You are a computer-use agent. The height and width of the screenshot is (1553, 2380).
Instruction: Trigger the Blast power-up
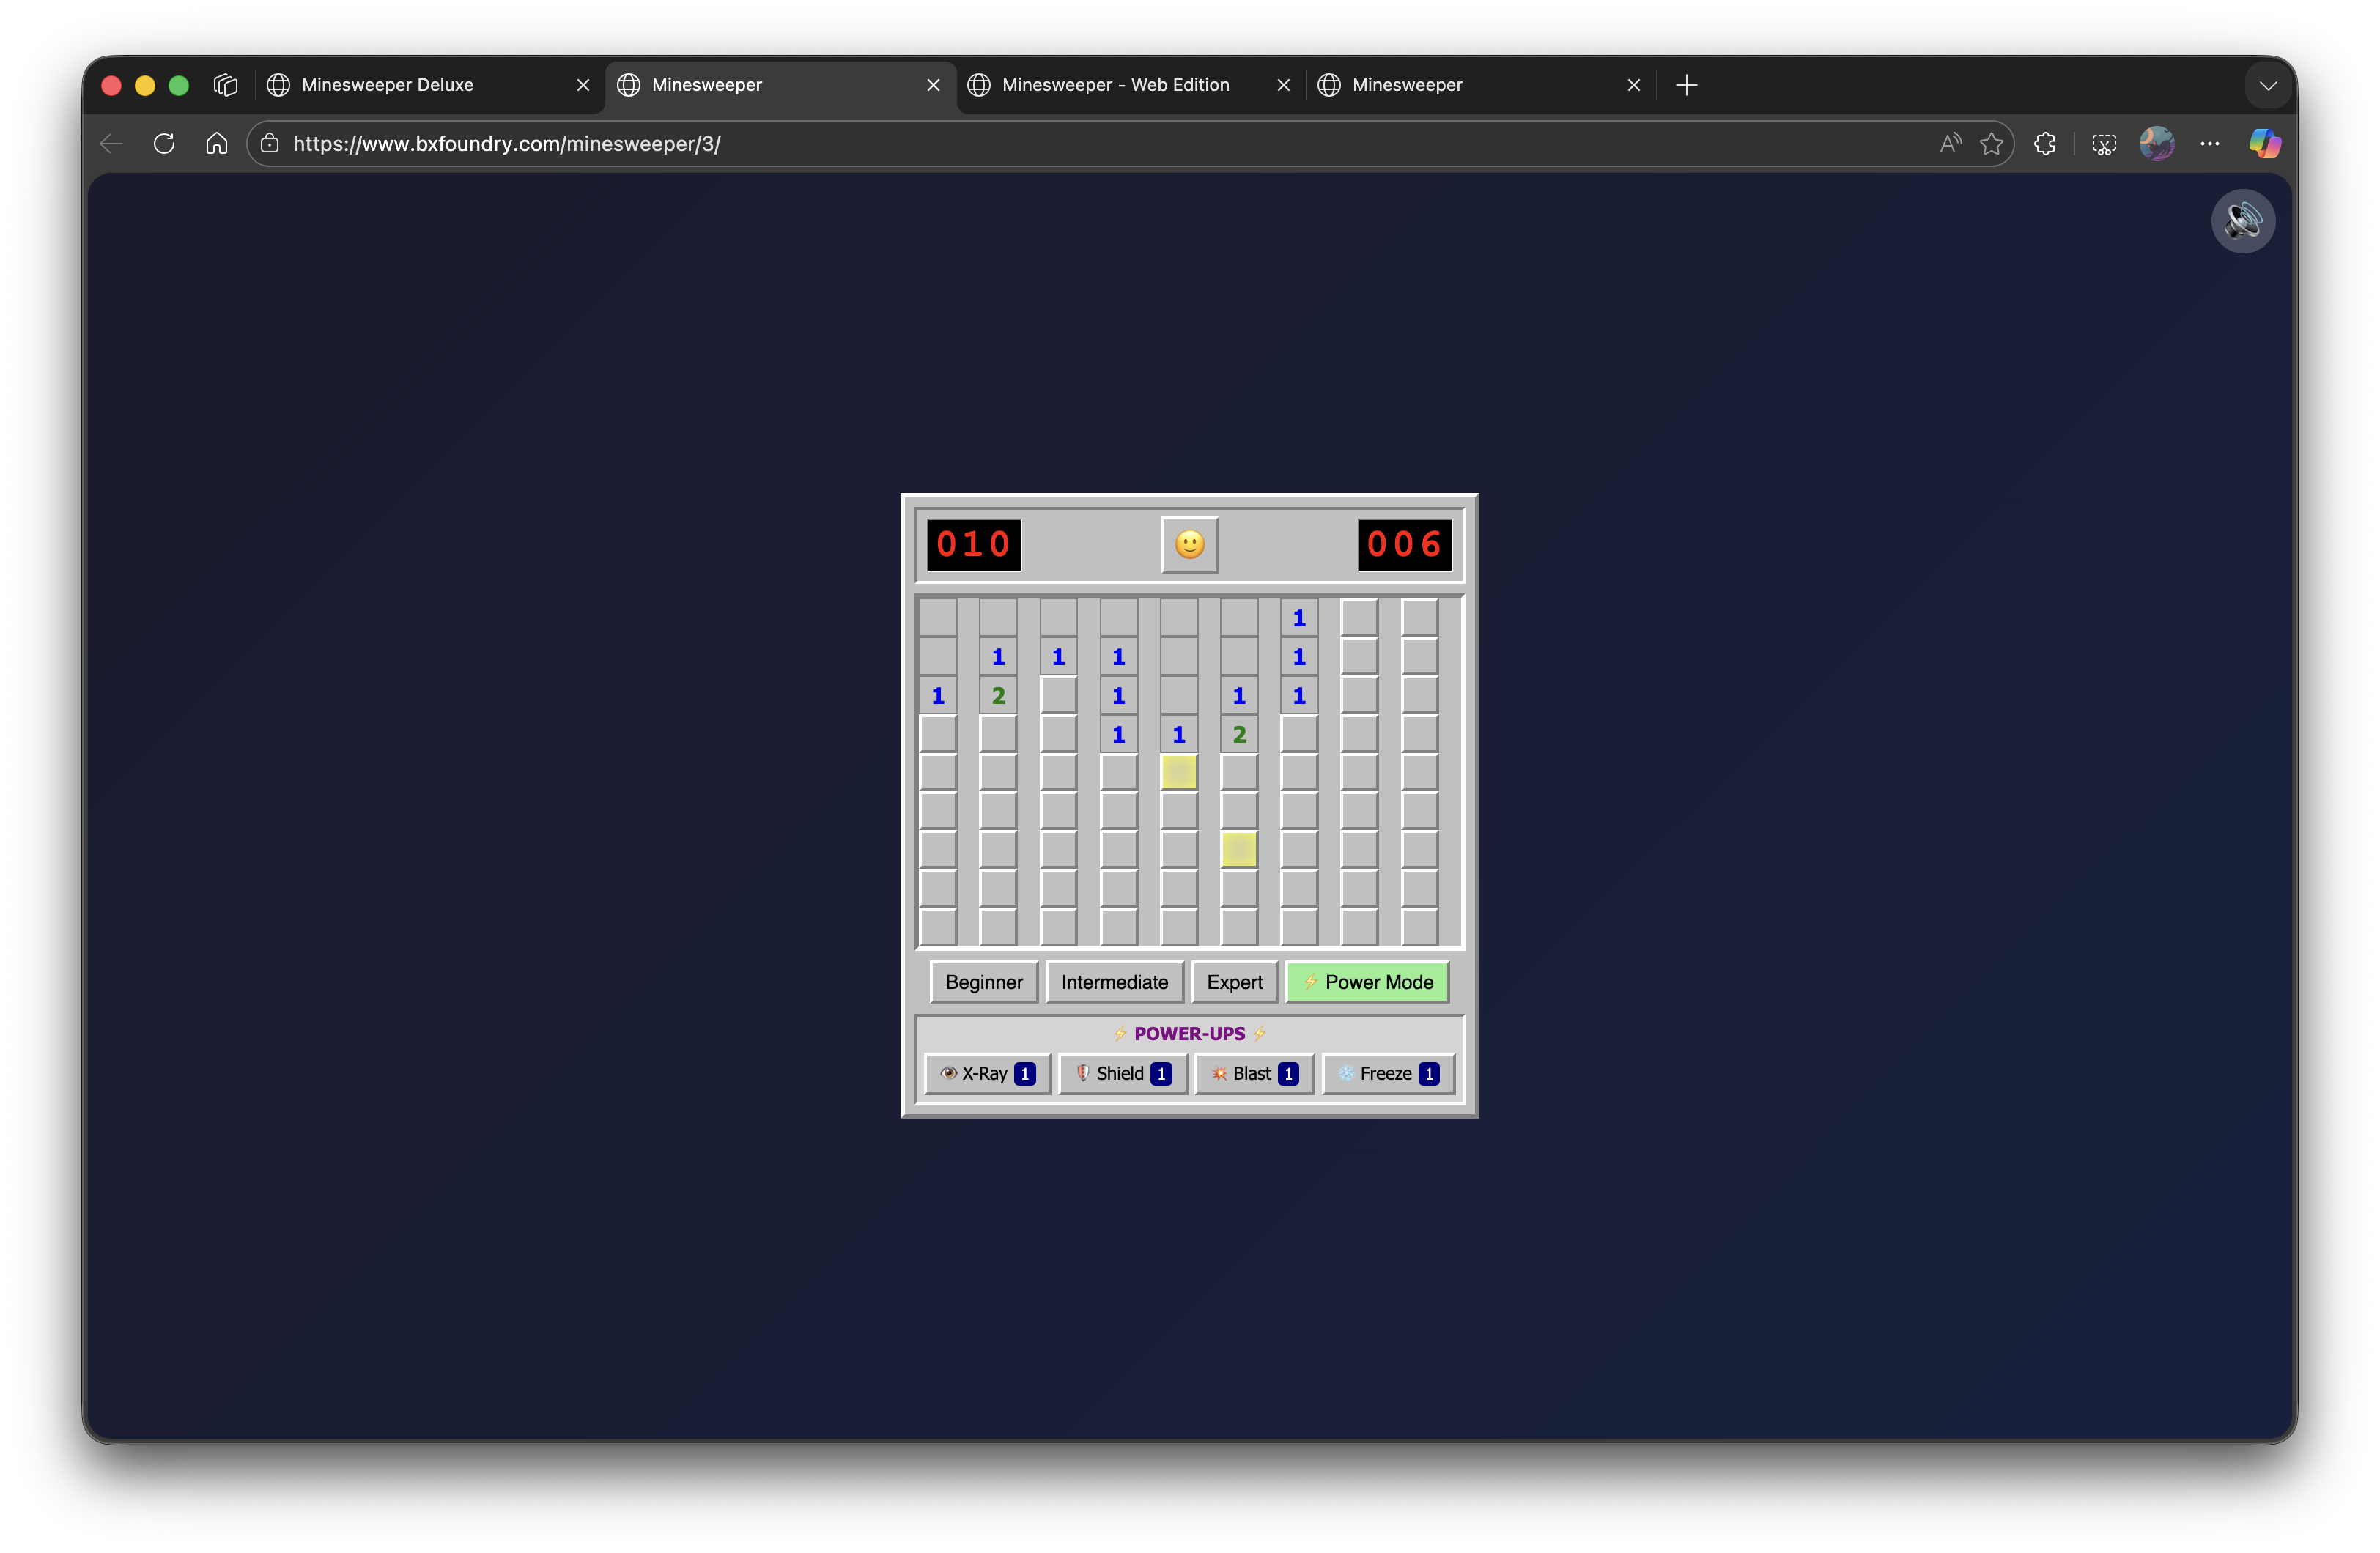tap(1253, 1073)
